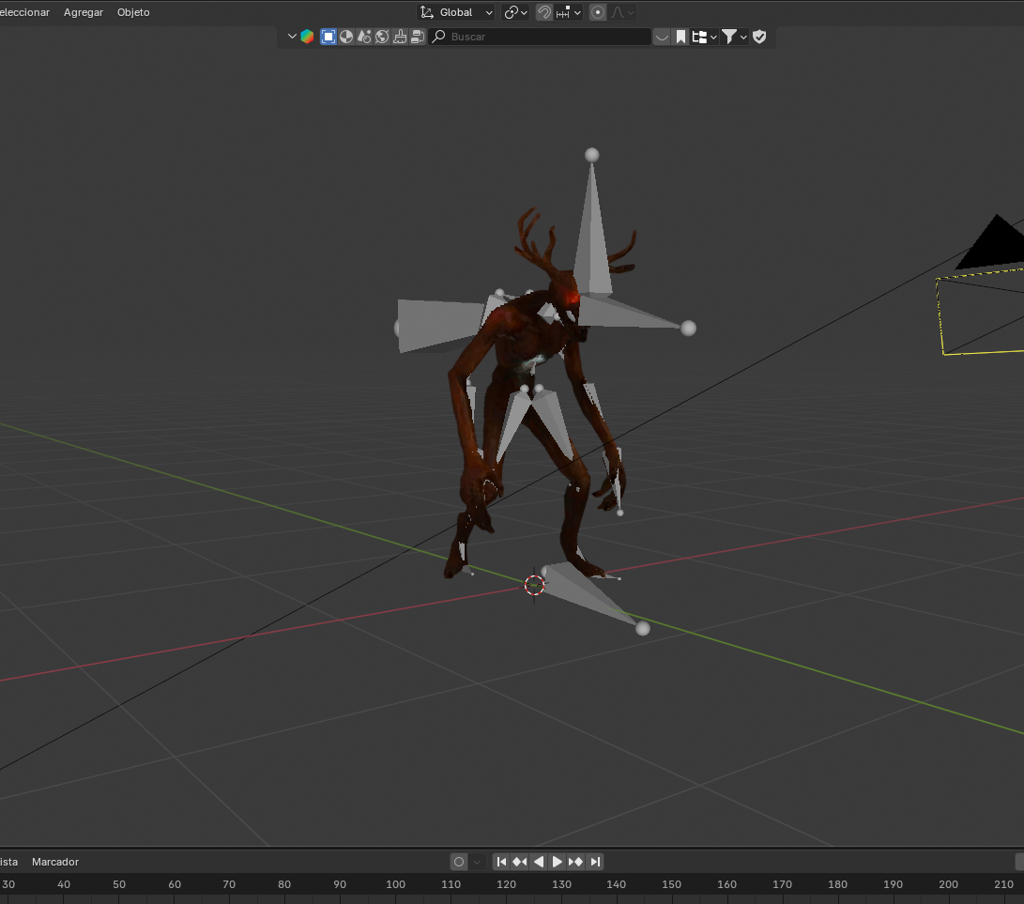Select the highlighted blue square filter icon
Viewport: 1024px width, 904px height.
329,37
